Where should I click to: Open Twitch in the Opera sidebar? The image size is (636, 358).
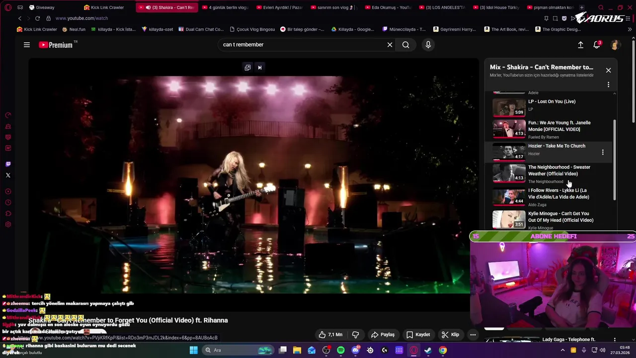[8, 164]
